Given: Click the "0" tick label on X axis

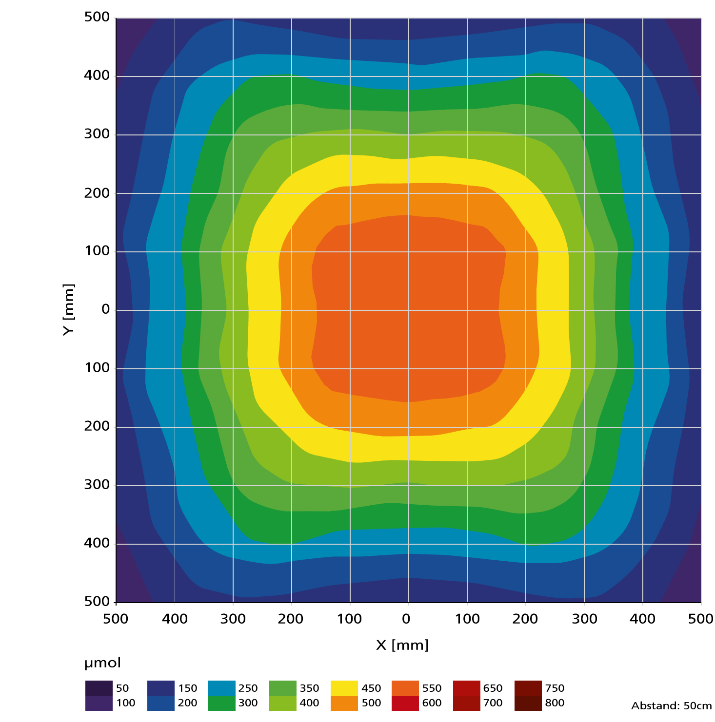Looking at the screenshot, I should (406, 619).
